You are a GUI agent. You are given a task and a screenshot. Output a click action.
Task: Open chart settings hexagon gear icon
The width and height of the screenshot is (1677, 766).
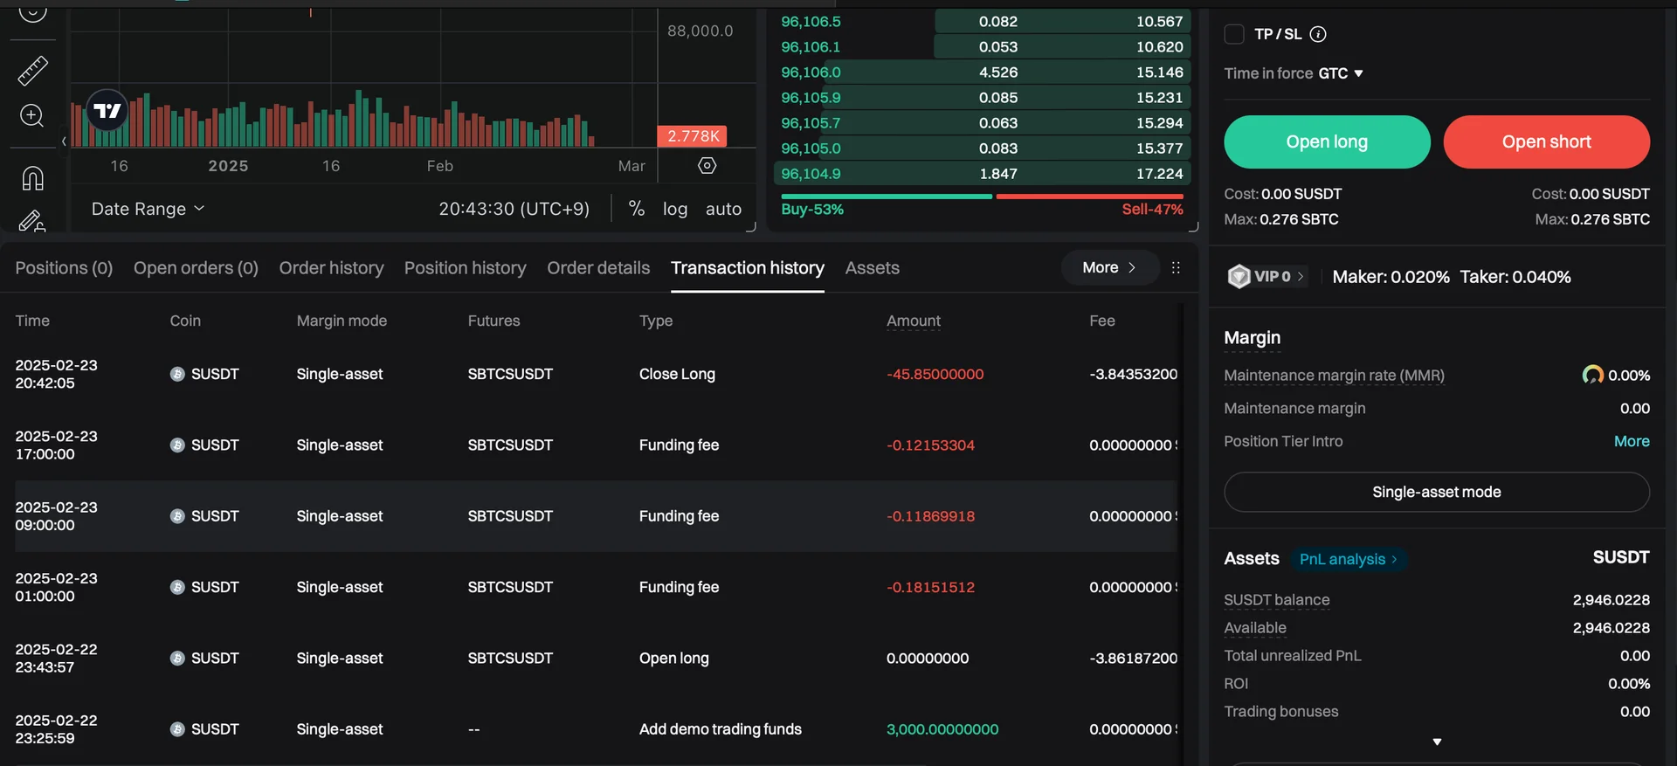[707, 166]
